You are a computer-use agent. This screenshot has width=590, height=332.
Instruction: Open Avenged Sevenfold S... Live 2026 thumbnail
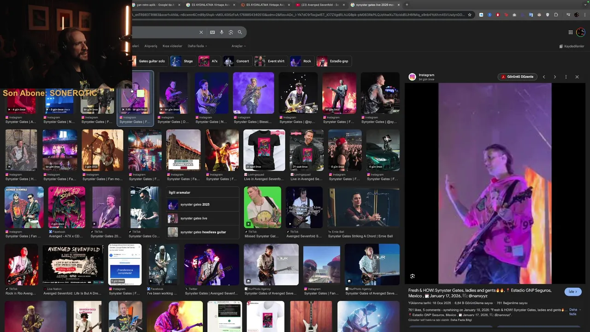[x=304, y=207]
